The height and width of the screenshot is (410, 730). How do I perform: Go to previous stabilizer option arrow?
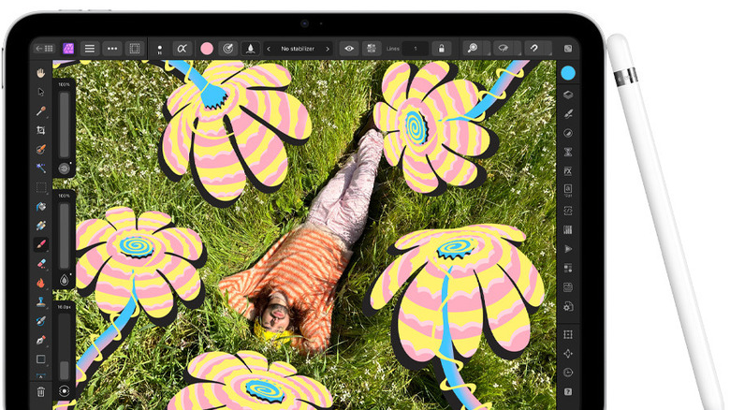pos(270,48)
